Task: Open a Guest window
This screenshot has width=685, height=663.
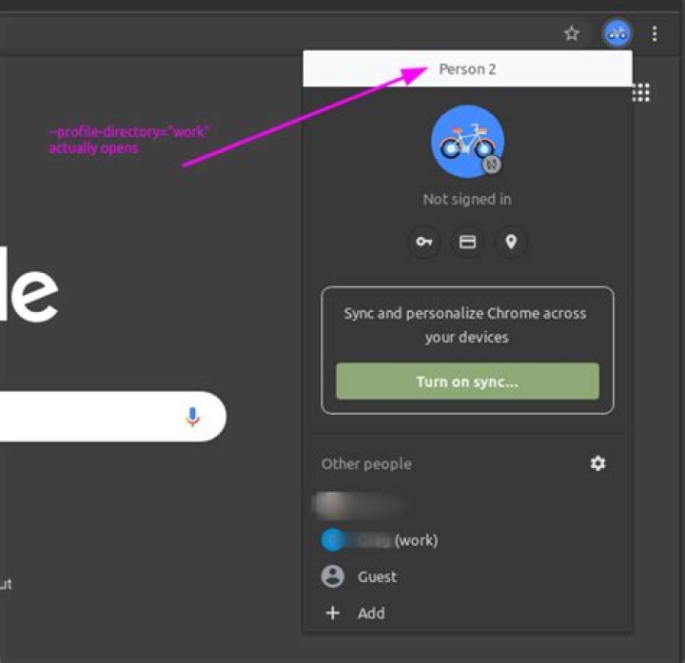Action: tap(467, 577)
